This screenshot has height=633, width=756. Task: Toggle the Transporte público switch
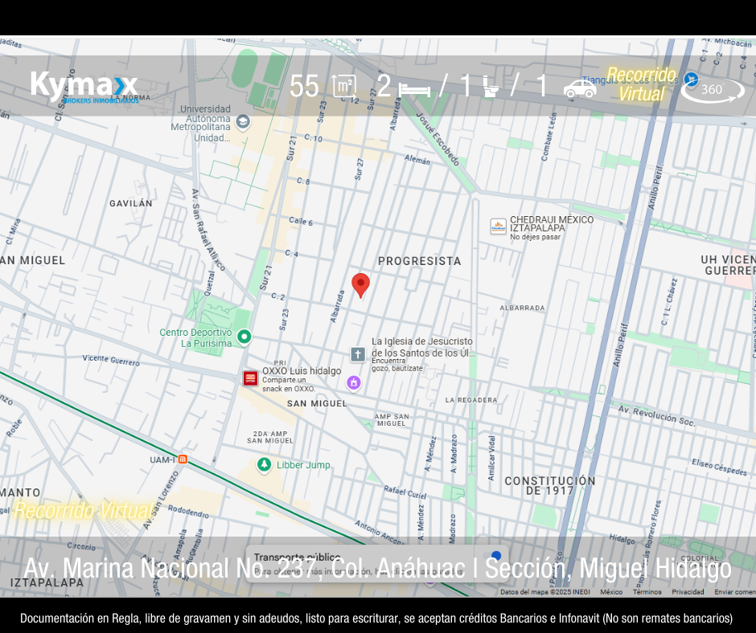(x=492, y=557)
